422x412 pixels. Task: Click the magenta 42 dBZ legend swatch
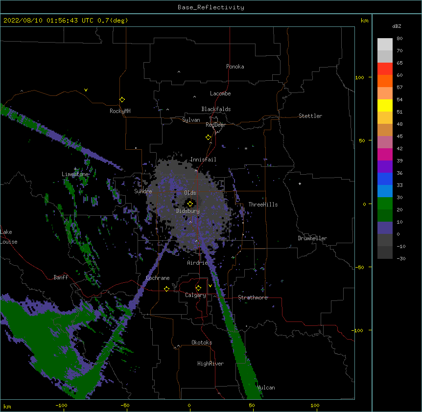tap(385, 154)
